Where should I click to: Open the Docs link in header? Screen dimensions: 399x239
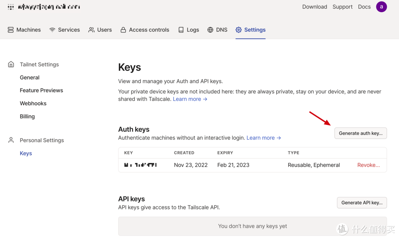coord(364,7)
